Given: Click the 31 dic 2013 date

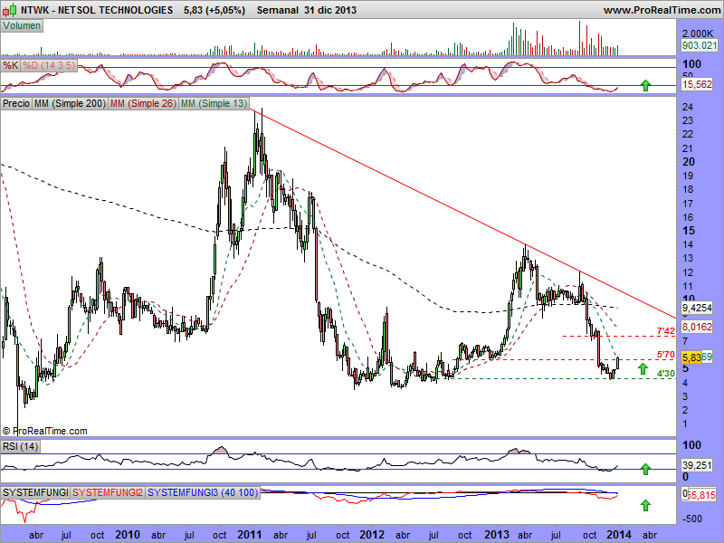Looking at the screenshot, I should pyautogui.click(x=330, y=10).
